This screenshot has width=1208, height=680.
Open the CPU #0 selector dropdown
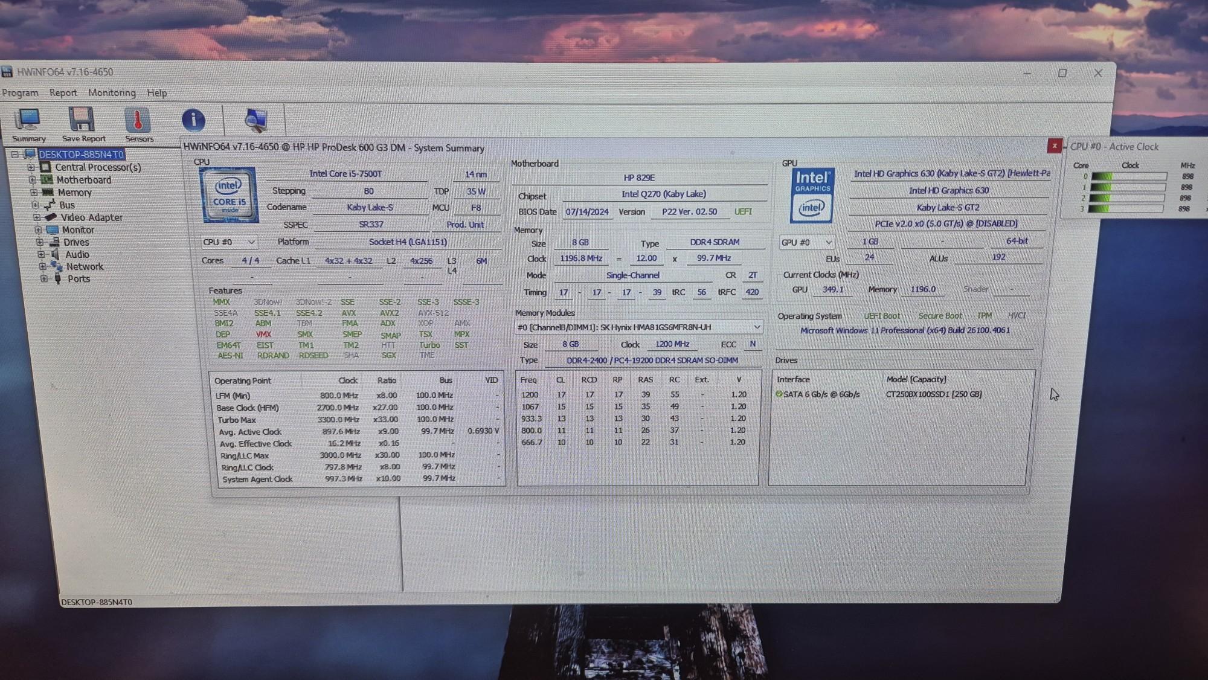pos(229,242)
